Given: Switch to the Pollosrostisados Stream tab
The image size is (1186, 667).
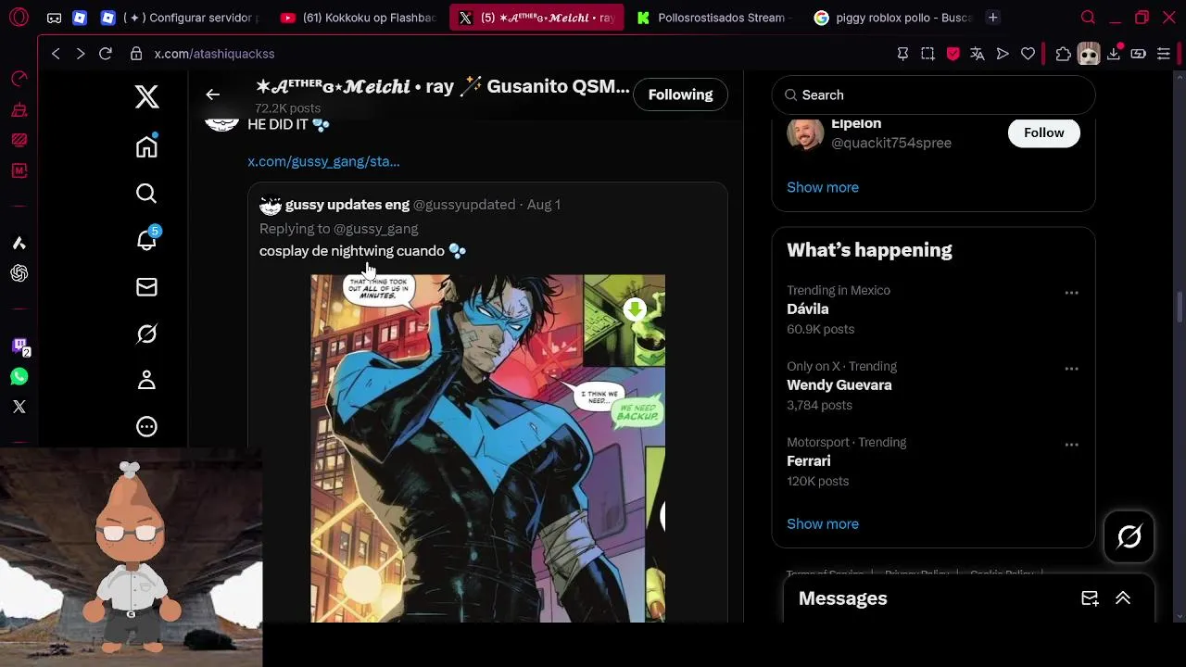Looking at the screenshot, I should coord(712,18).
